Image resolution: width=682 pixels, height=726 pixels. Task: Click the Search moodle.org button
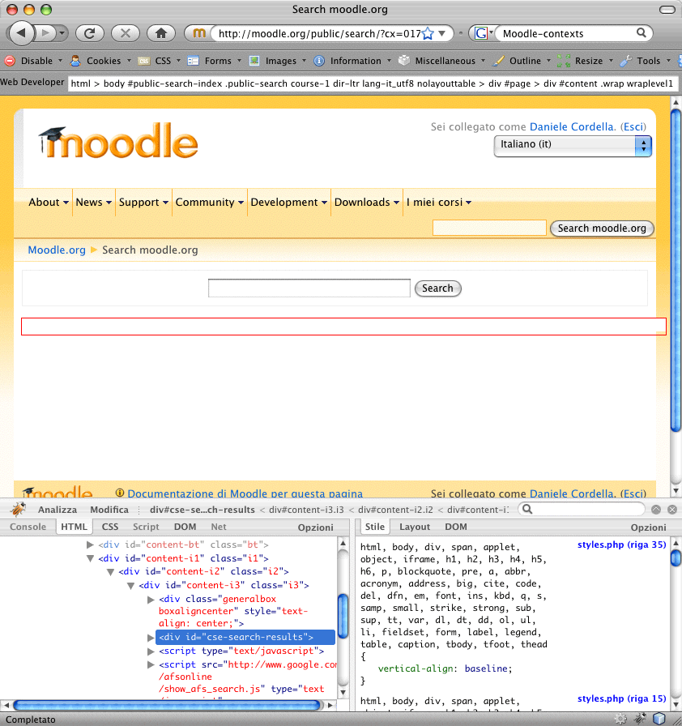click(602, 228)
